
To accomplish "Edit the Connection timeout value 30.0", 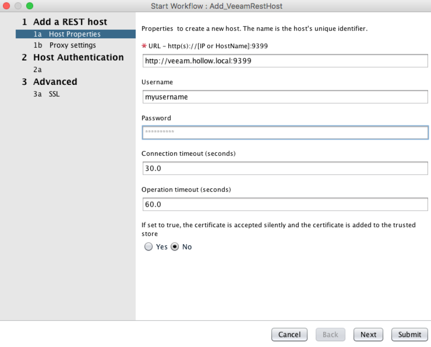I will (x=285, y=168).
